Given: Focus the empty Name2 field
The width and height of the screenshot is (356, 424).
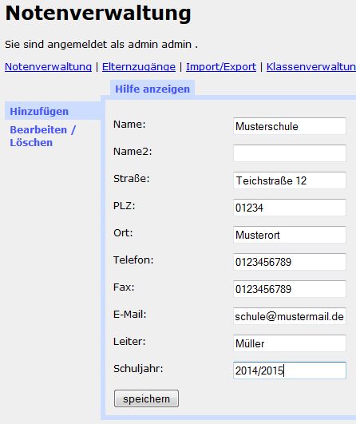Looking at the screenshot, I should tap(290, 153).
